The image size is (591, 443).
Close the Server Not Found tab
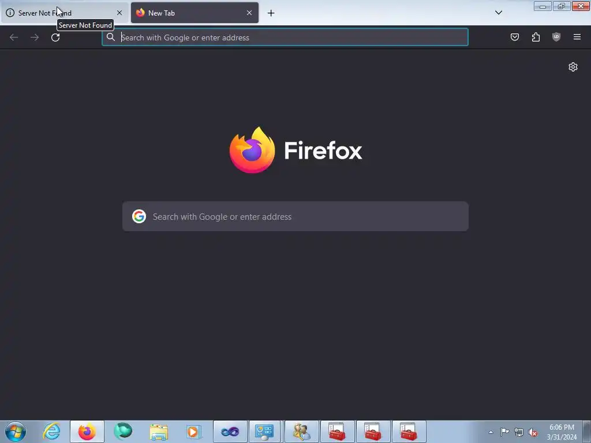tap(119, 13)
